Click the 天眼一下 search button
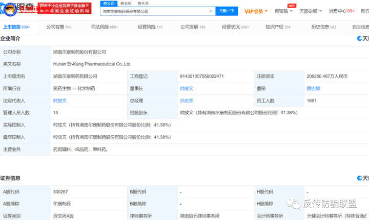The width and height of the screenshot is (369, 220). point(227,11)
